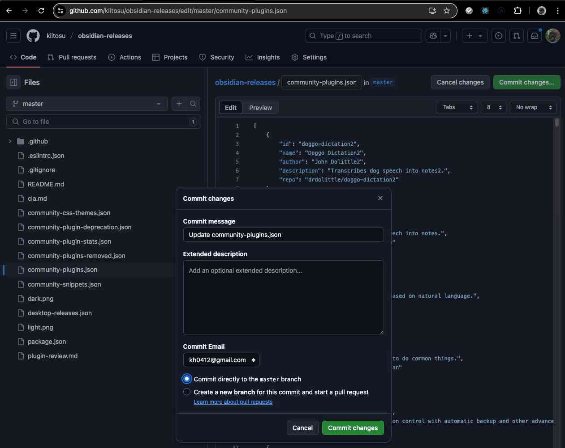
Task: Open the pull requests header icon
Action: tap(517, 36)
